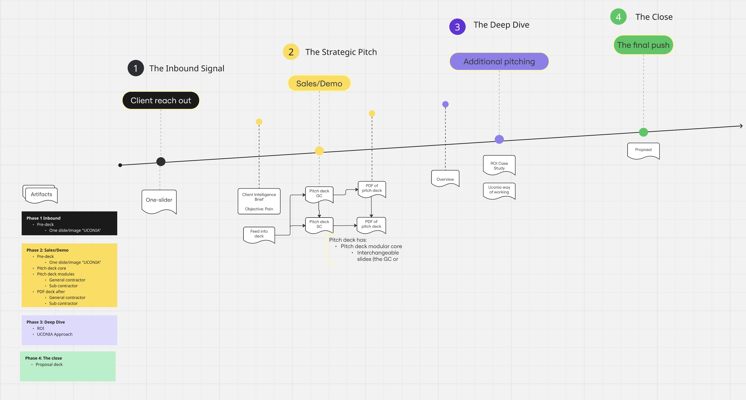The height and width of the screenshot is (400, 746).
Task: Select the black timeline marker dot
Action: click(x=161, y=162)
